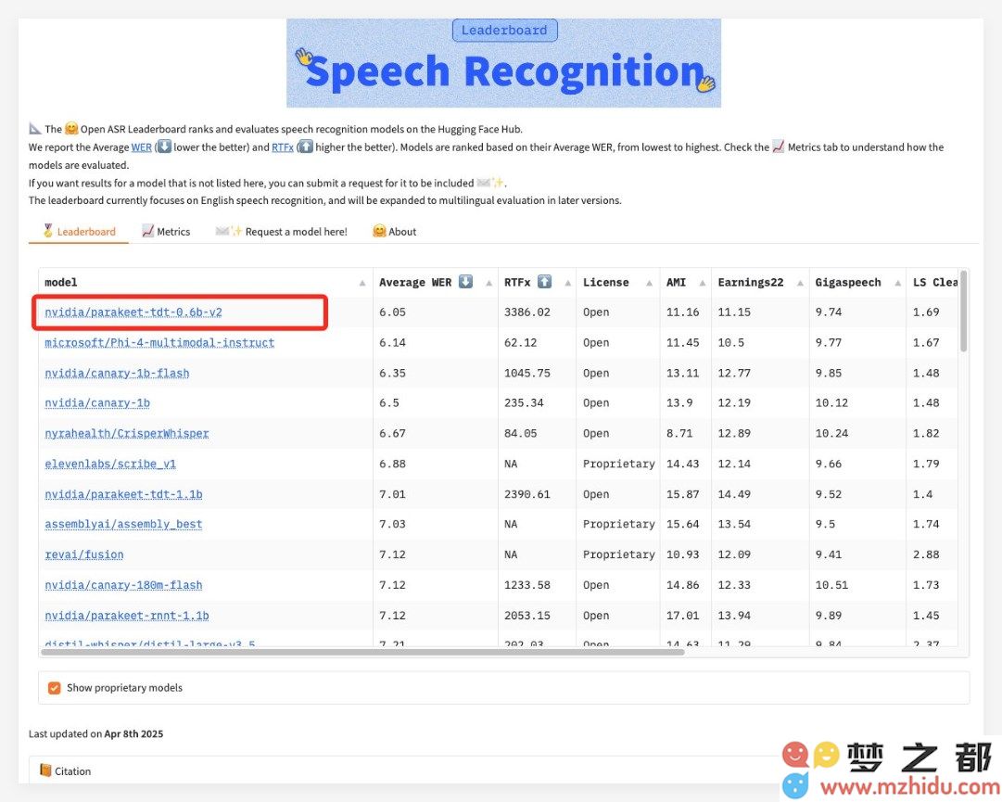
Task: Click the table's vertical scrollbar
Action: point(963,311)
